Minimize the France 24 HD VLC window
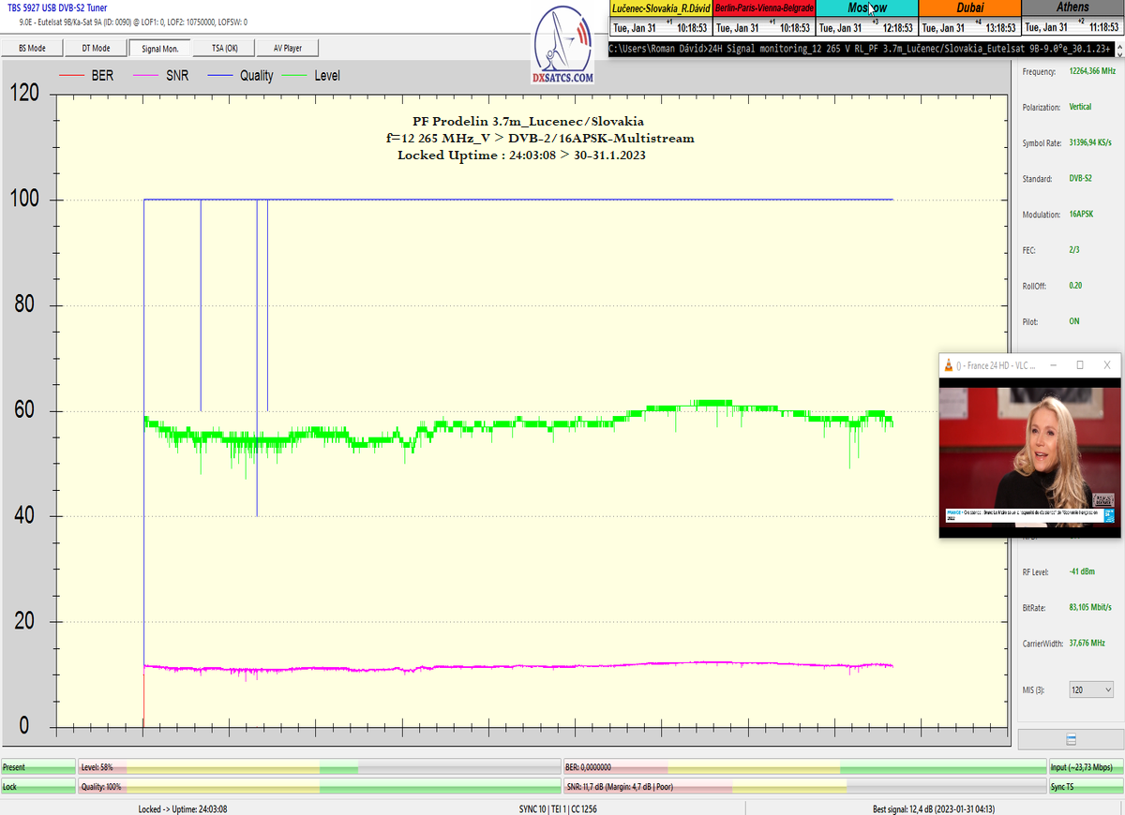This screenshot has width=1125, height=815. click(1052, 364)
